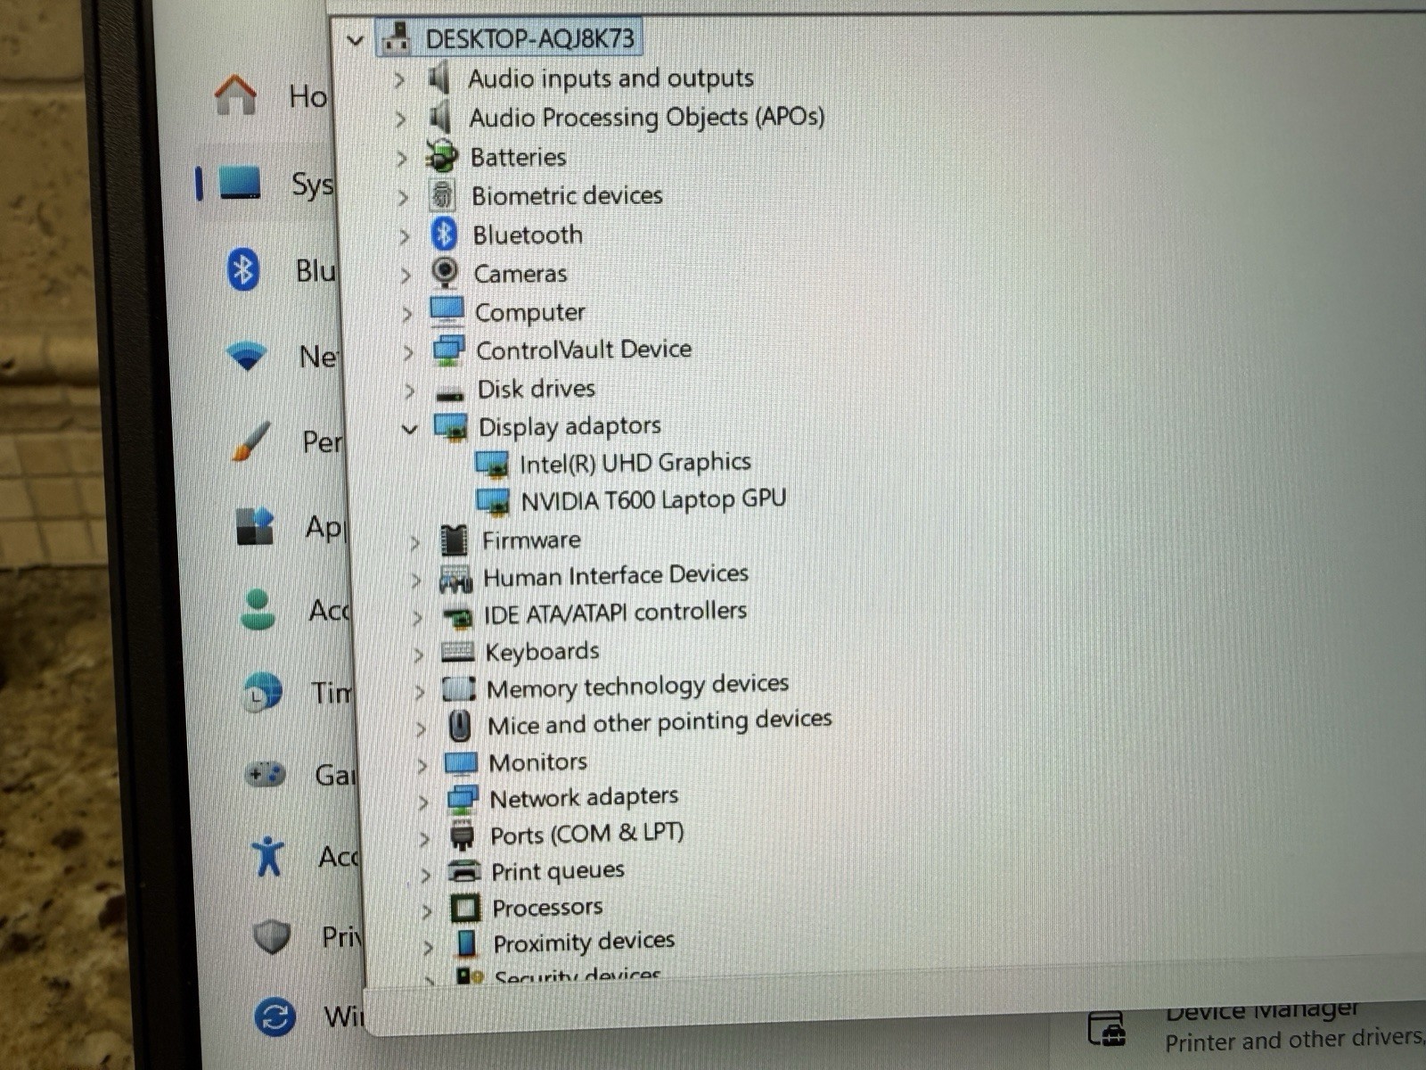
Task: Collapse the DESKTOP-AQJ8K73 root node
Action: click(356, 40)
